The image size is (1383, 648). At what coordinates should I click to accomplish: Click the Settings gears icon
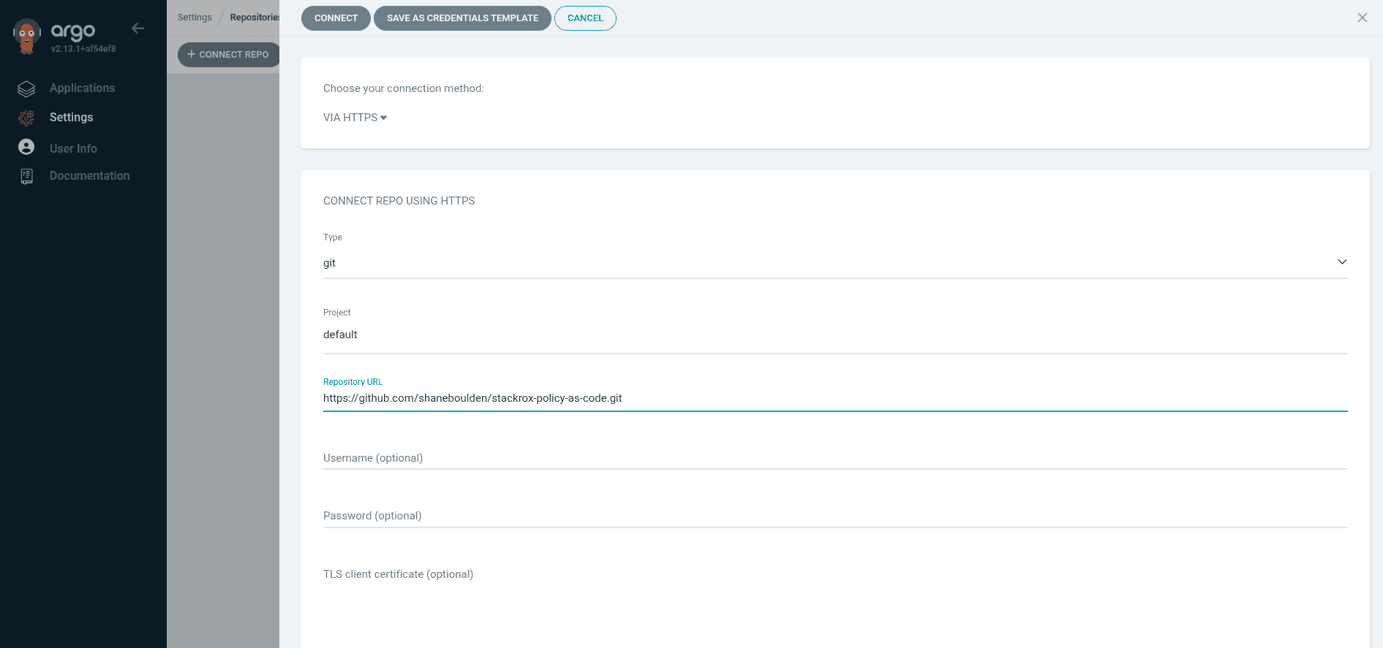pyautogui.click(x=26, y=118)
